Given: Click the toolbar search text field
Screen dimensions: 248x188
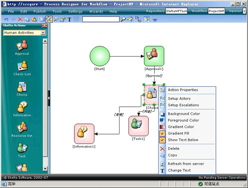Looking at the screenshot, I should point(101,19).
